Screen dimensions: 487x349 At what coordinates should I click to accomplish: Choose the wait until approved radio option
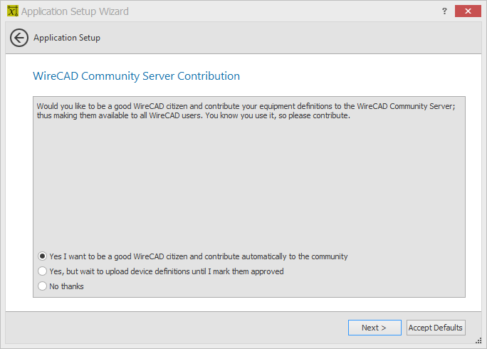coord(42,271)
